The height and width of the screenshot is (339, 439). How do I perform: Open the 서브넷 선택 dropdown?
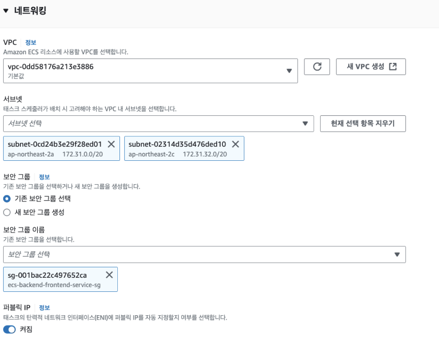point(158,123)
